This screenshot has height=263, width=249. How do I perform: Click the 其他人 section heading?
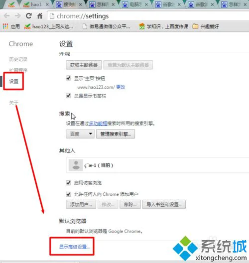[x=67, y=150]
